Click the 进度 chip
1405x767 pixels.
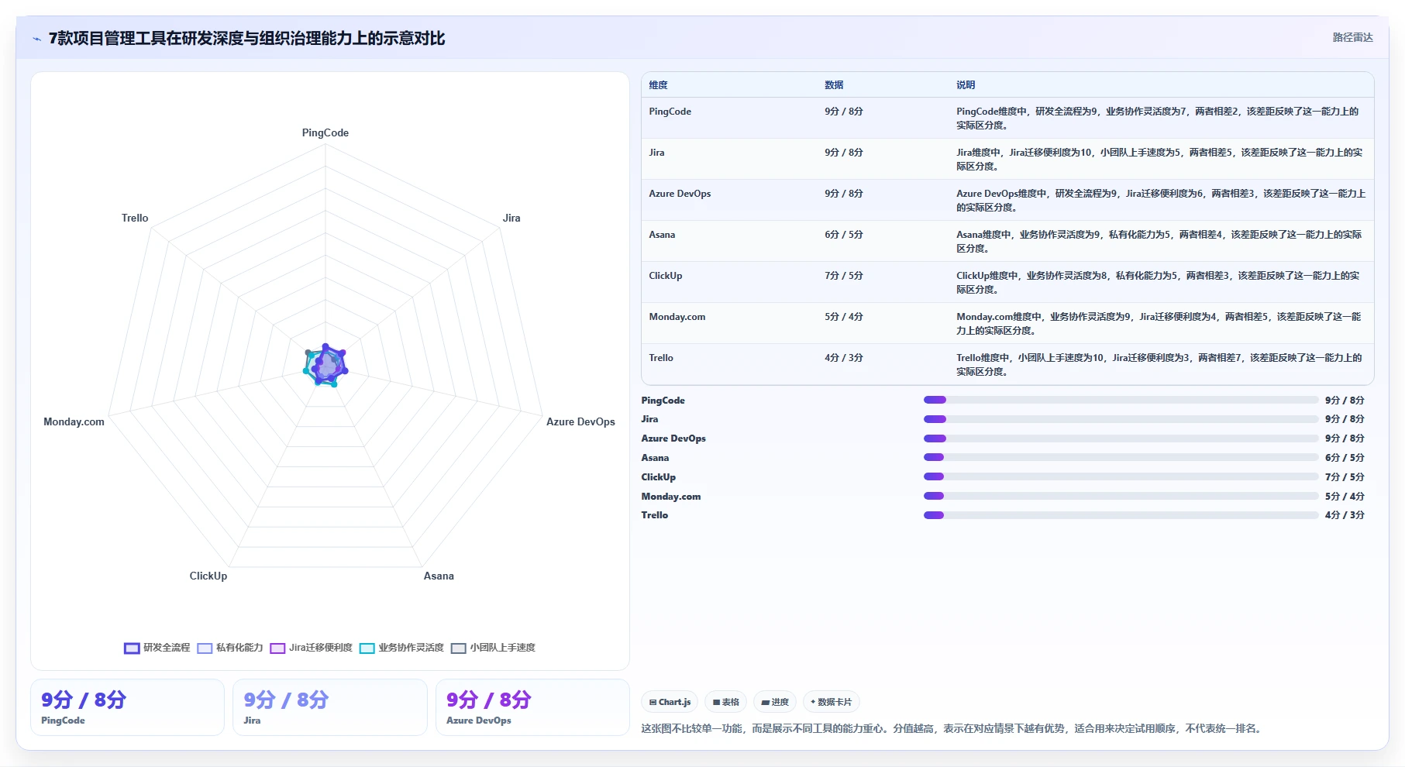tap(775, 702)
